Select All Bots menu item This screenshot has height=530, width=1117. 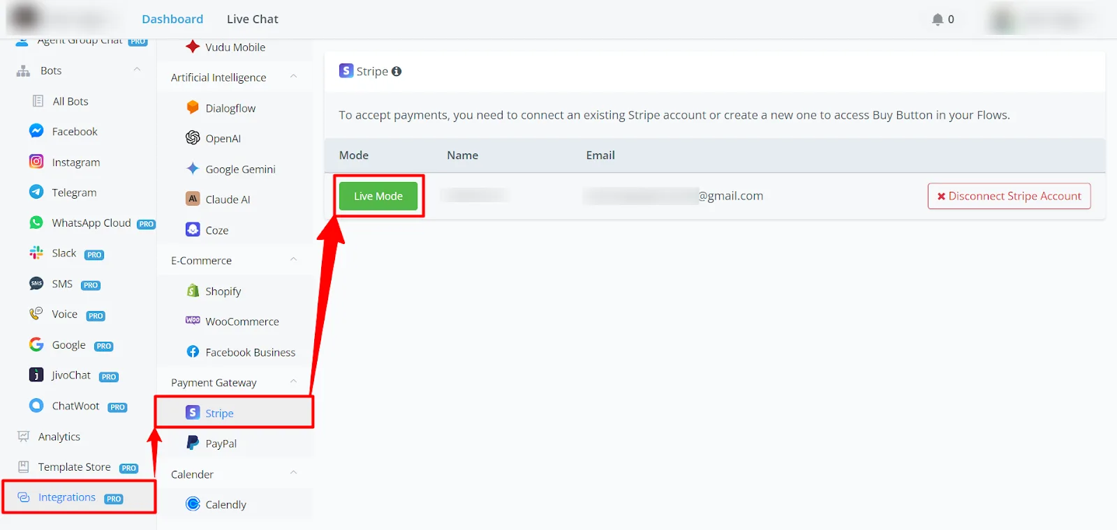pos(71,101)
